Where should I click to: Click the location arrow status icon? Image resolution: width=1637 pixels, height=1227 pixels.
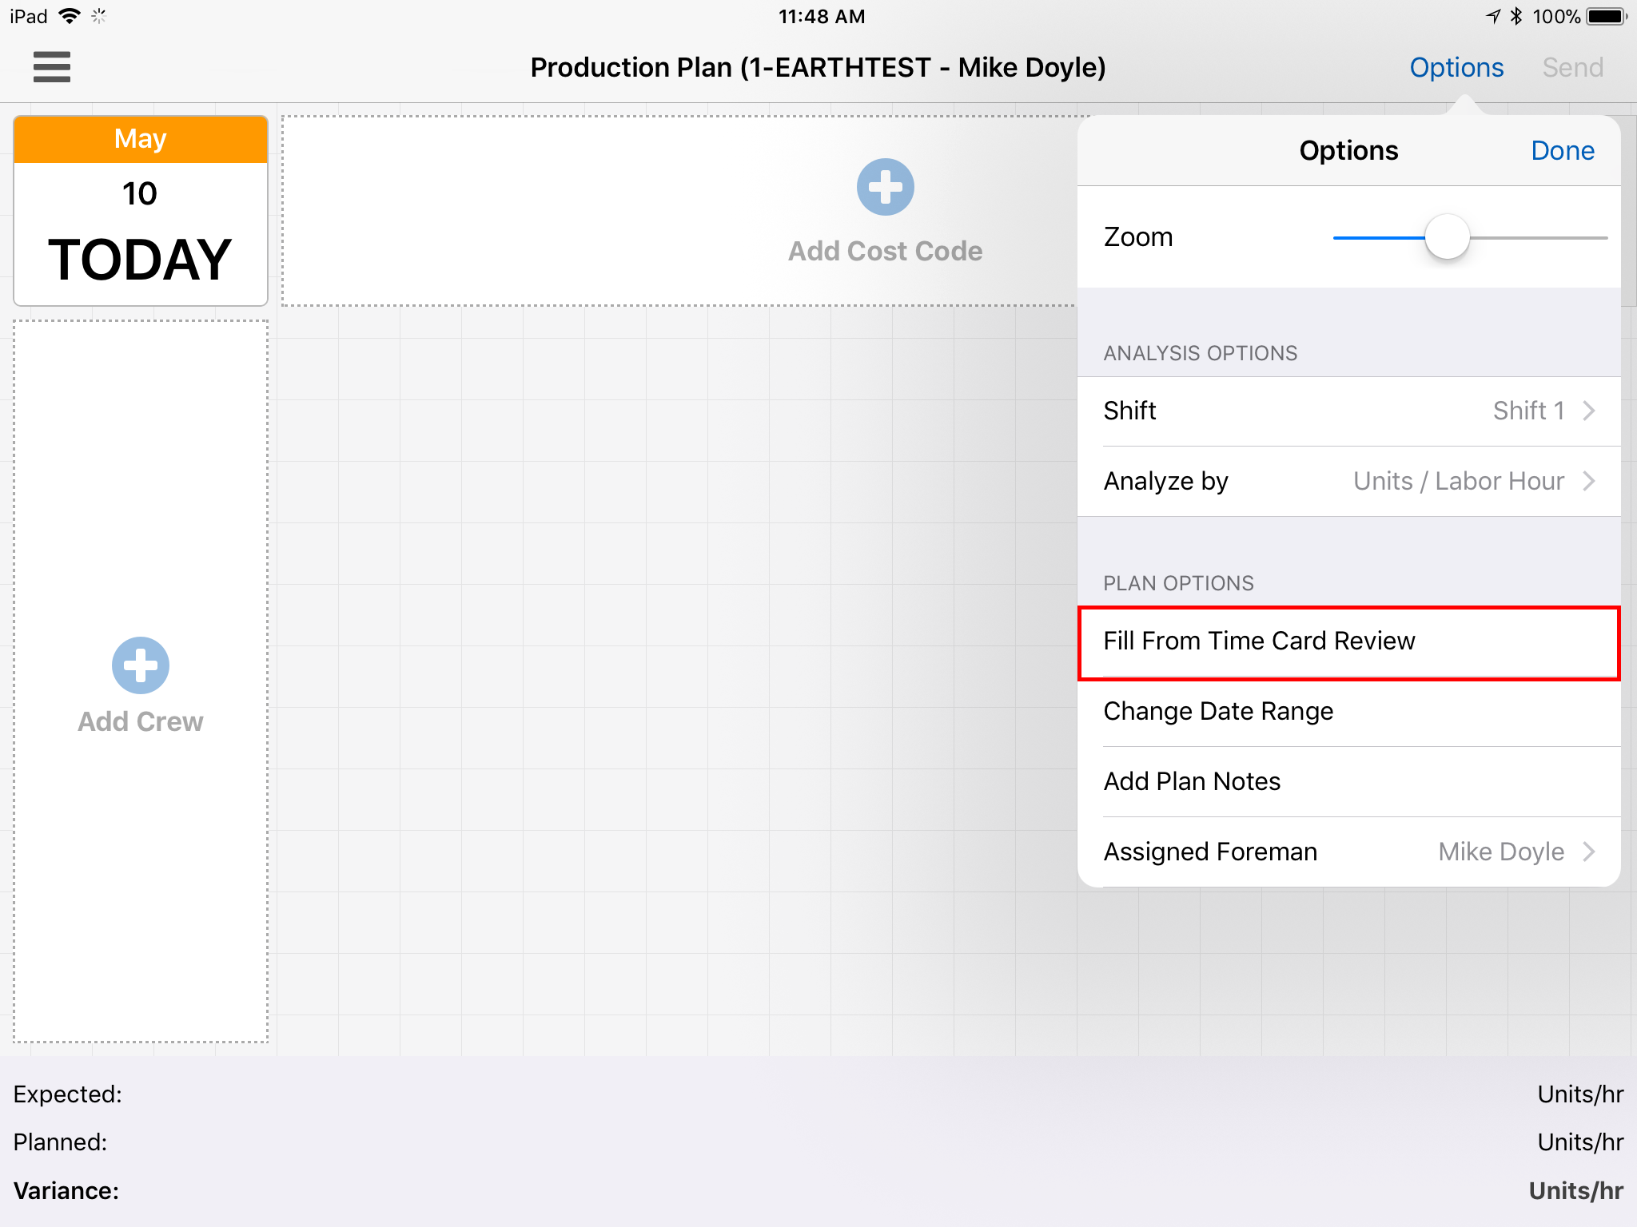click(x=1492, y=15)
